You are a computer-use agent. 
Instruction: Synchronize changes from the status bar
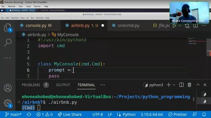coord(29,114)
